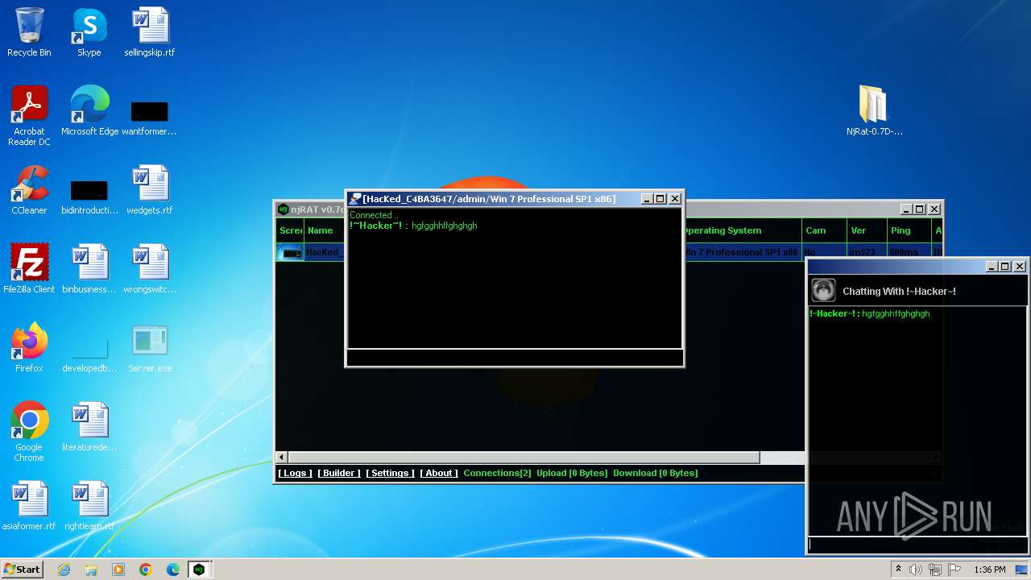This screenshot has width=1031, height=580.
Task: Open the Recycle Bin desktop icon
Action: click(x=29, y=32)
